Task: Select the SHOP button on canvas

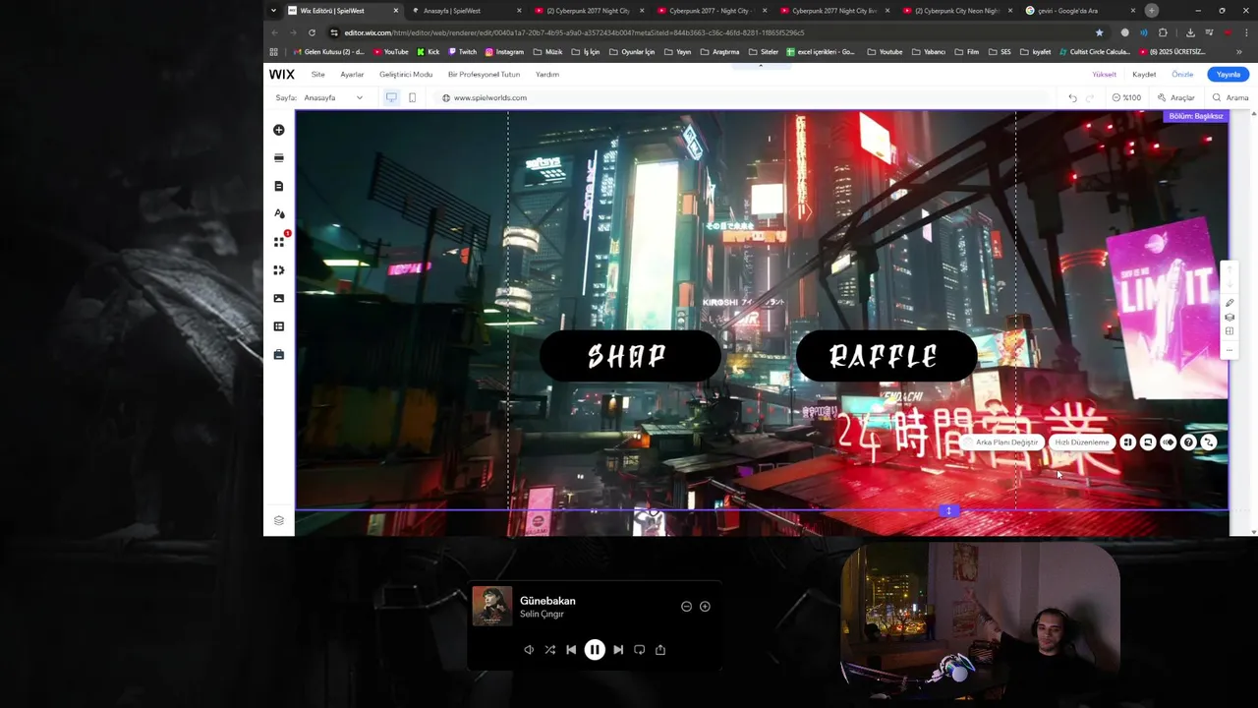Action: point(630,356)
